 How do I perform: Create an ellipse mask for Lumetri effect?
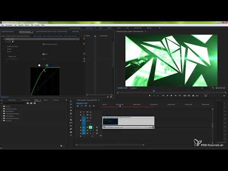coord(7,41)
